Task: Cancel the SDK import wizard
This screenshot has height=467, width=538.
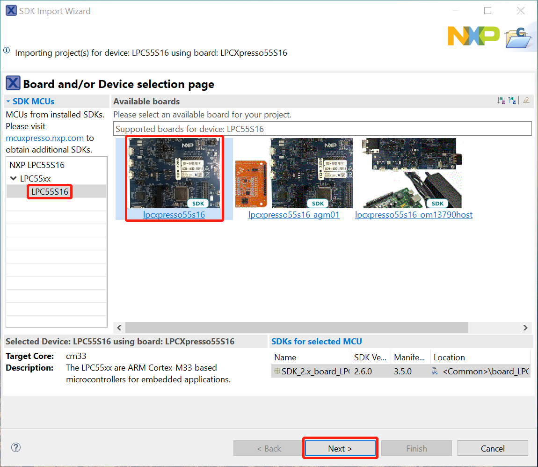Action: coord(493,448)
